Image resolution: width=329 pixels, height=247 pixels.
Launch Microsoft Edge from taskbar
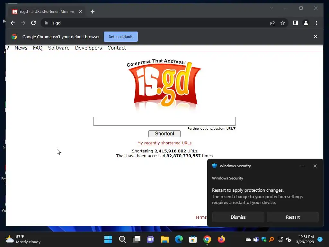pos(179,239)
